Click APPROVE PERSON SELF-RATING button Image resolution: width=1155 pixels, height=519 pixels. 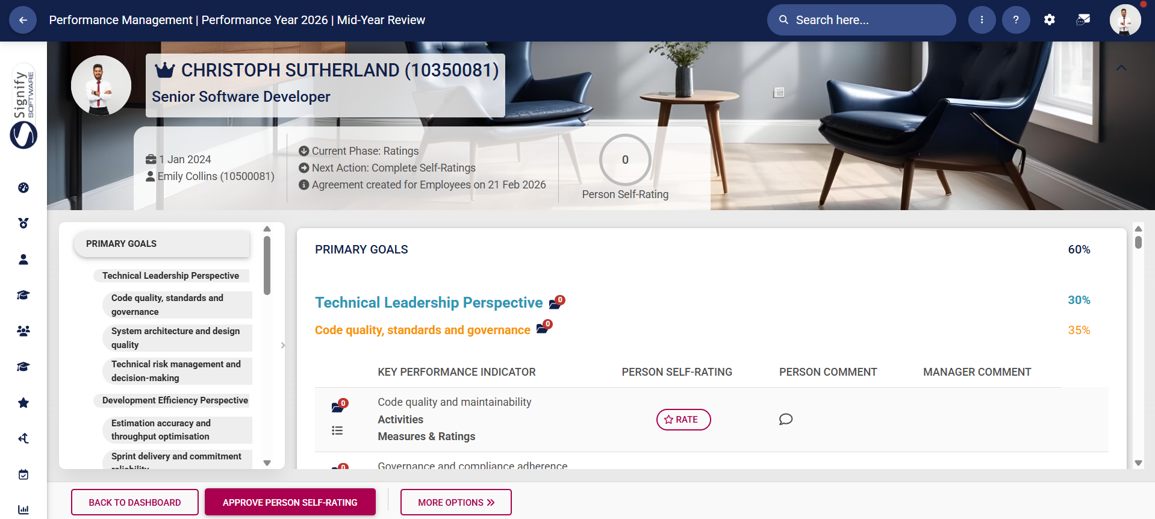click(290, 502)
